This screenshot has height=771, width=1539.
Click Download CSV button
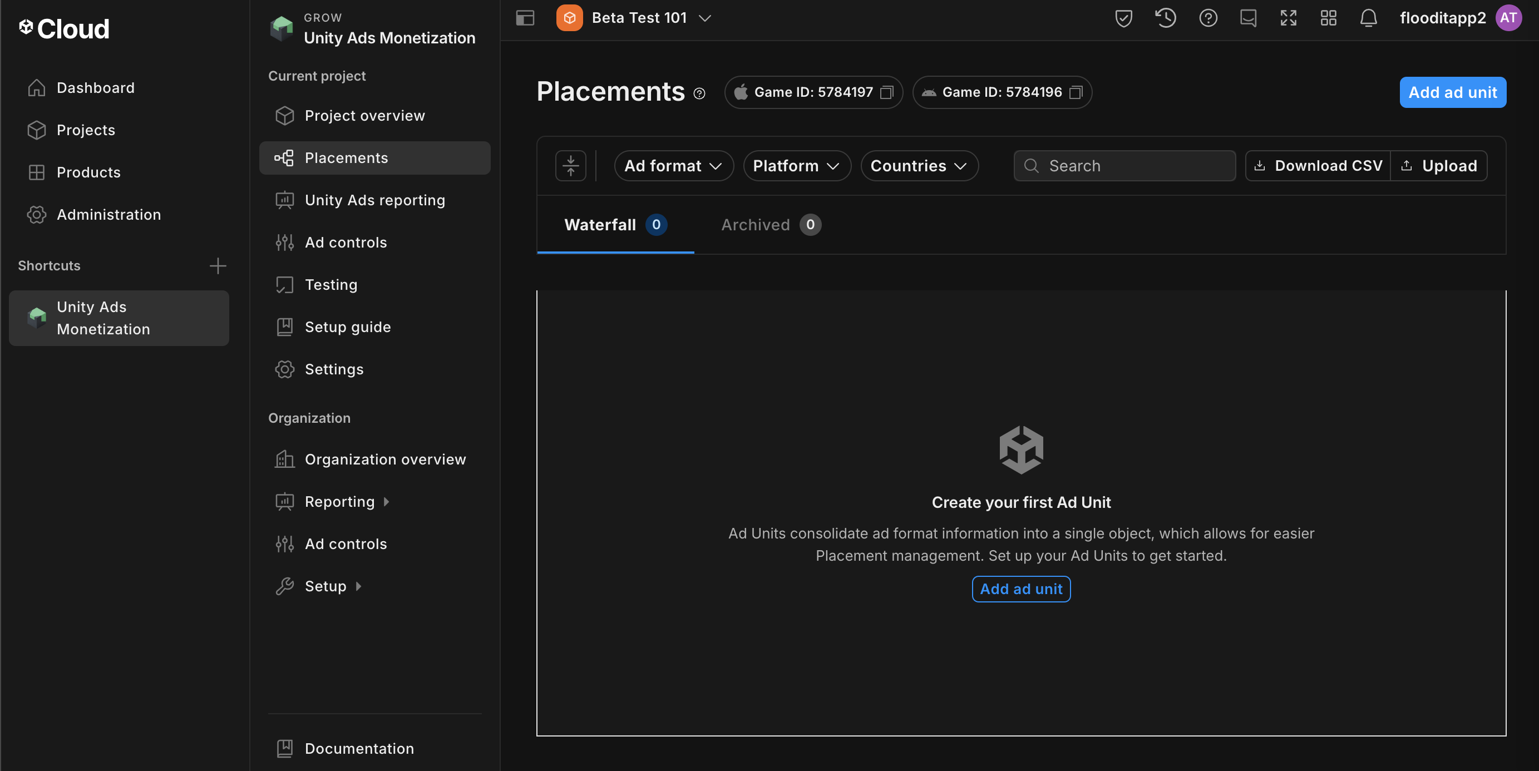point(1318,165)
